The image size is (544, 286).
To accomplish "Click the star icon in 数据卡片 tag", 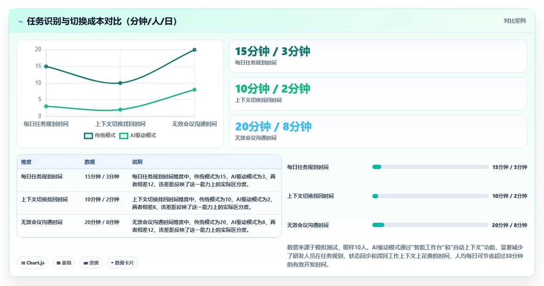I will pyautogui.click(x=112, y=262).
